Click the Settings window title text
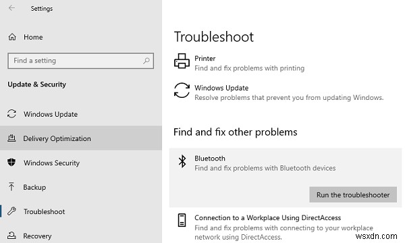 (42, 9)
